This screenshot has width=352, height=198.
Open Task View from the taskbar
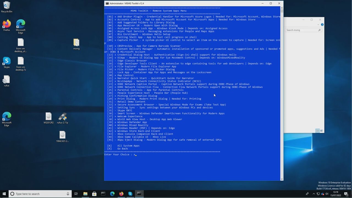coord(76,194)
